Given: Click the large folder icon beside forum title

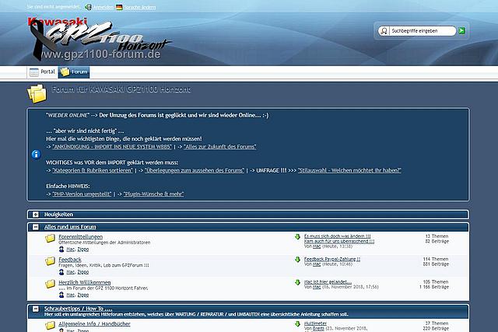Looking at the screenshot, I should [x=37, y=94].
